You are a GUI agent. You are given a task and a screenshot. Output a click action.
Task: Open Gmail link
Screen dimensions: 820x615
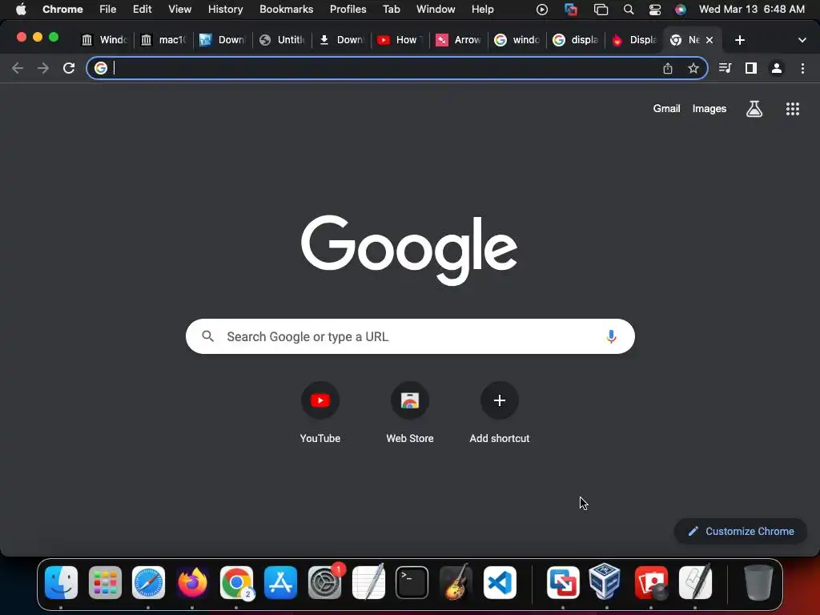point(666,109)
